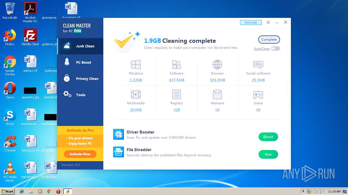
Task: Click the 32B Registry size value
Action: click(x=177, y=110)
